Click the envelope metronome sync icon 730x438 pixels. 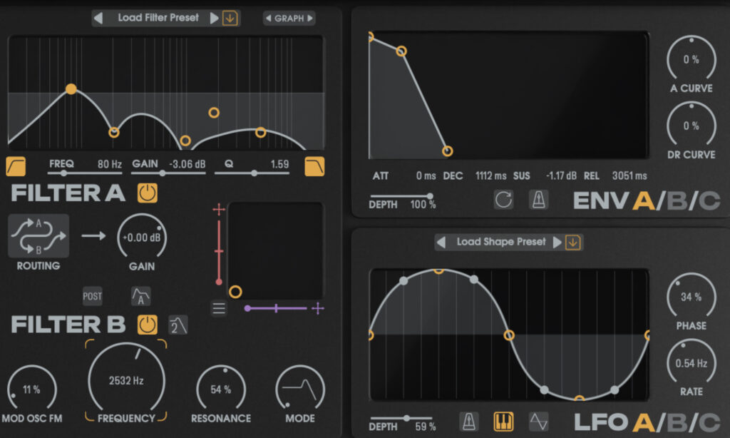pos(538,200)
